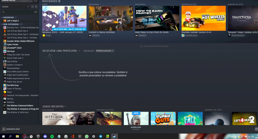The height and width of the screenshot is (139, 258).
Task: Click the Cyber Hunter game icon in sidebar
Action: point(5,45)
